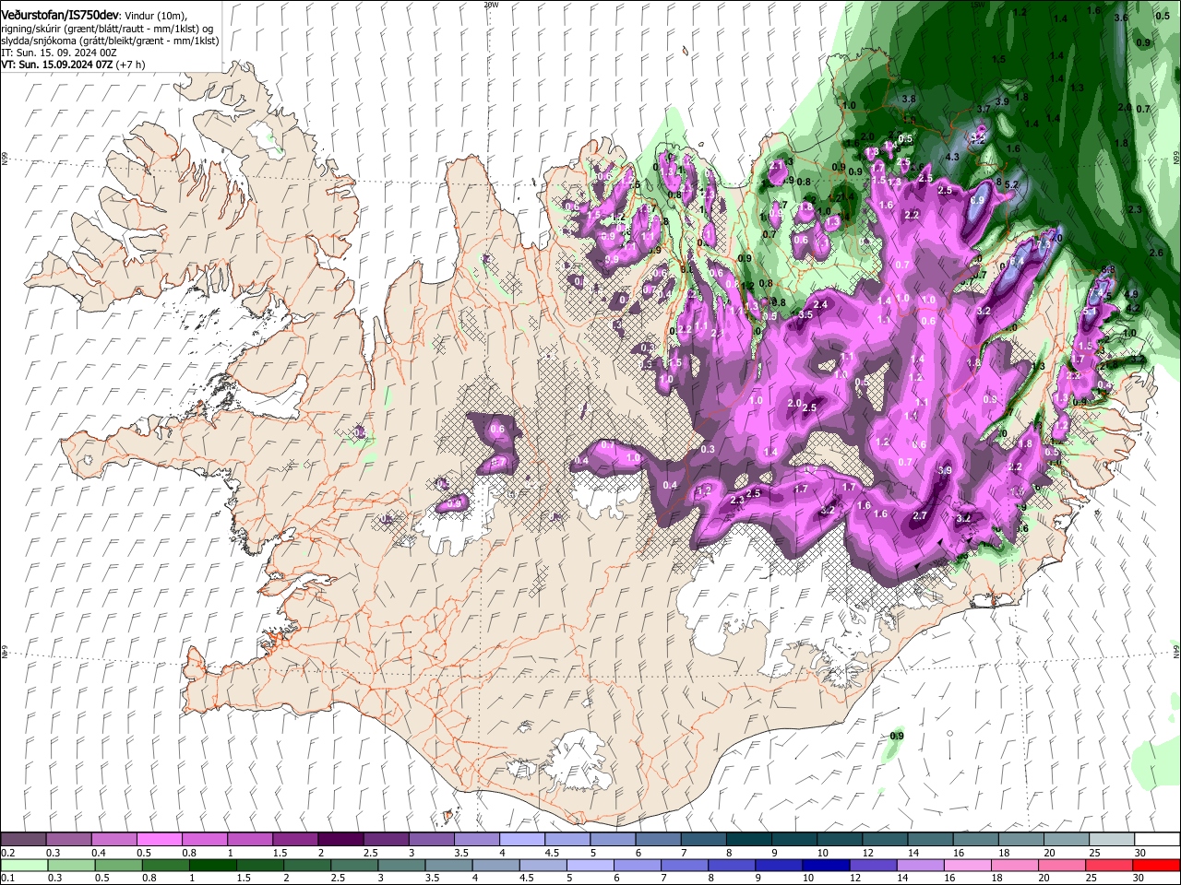
Task: Pick the 1–1.5 darkest green rain swatch
Action: tap(213, 866)
